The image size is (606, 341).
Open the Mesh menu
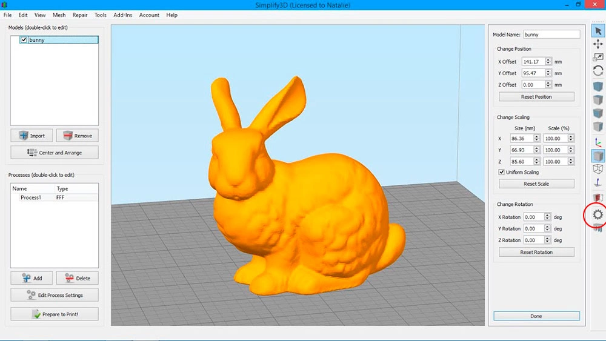click(x=59, y=15)
